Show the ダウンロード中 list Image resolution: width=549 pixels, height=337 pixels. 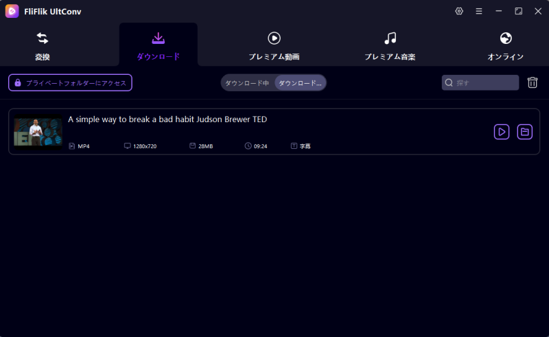coord(247,83)
